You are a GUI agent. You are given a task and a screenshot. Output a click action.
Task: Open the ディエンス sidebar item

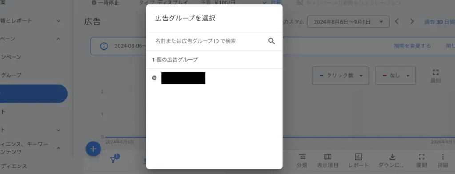pyautogui.click(x=14, y=166)
